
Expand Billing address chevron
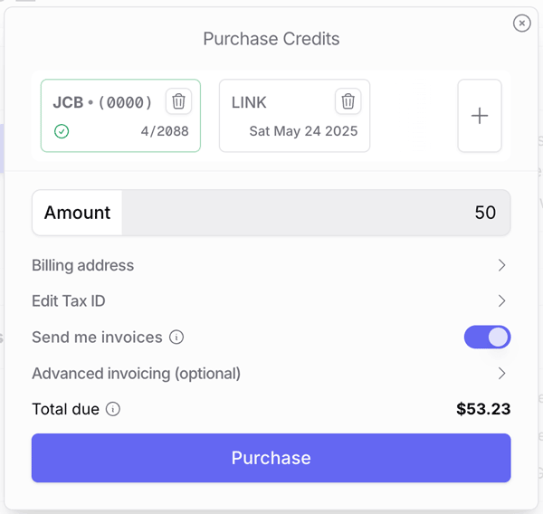click(x=501, y=265)
